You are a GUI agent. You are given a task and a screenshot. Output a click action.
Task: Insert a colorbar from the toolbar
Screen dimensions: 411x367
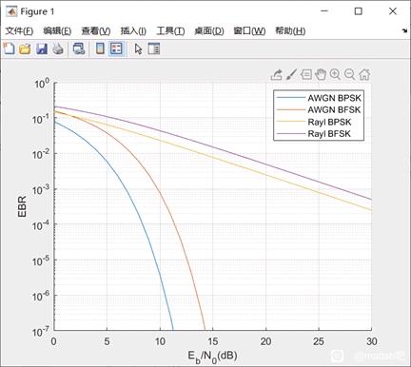(x=100, y=48)
